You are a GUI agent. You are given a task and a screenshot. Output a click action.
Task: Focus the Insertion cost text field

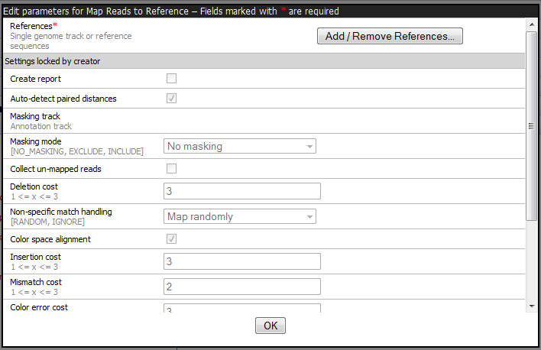(242, 261)
